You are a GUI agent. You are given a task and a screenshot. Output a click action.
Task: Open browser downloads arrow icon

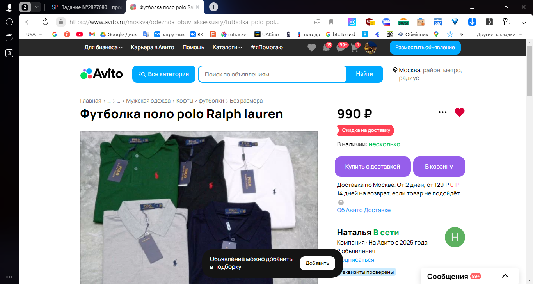coord(524,22)
